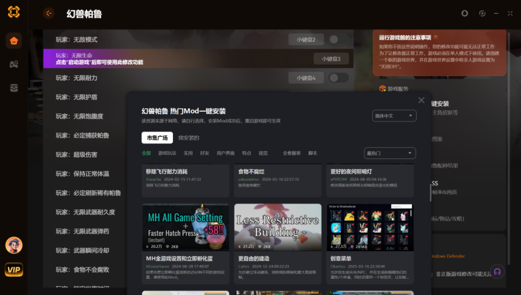Open the 简体中文 language dropdown
This screenshot has width=521, height=295.
point(394,116)
